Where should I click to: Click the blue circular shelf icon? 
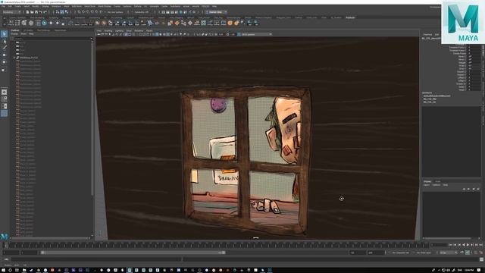coord(44,23)
